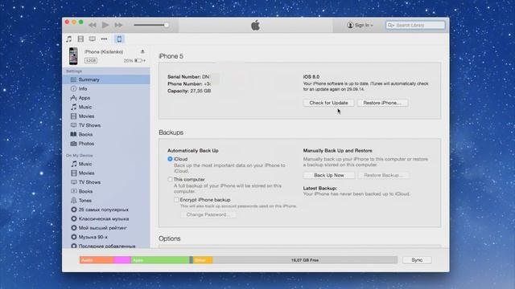Click the Phone Number label
This screenshot has width=515, height=289.
tap(185, 83)
